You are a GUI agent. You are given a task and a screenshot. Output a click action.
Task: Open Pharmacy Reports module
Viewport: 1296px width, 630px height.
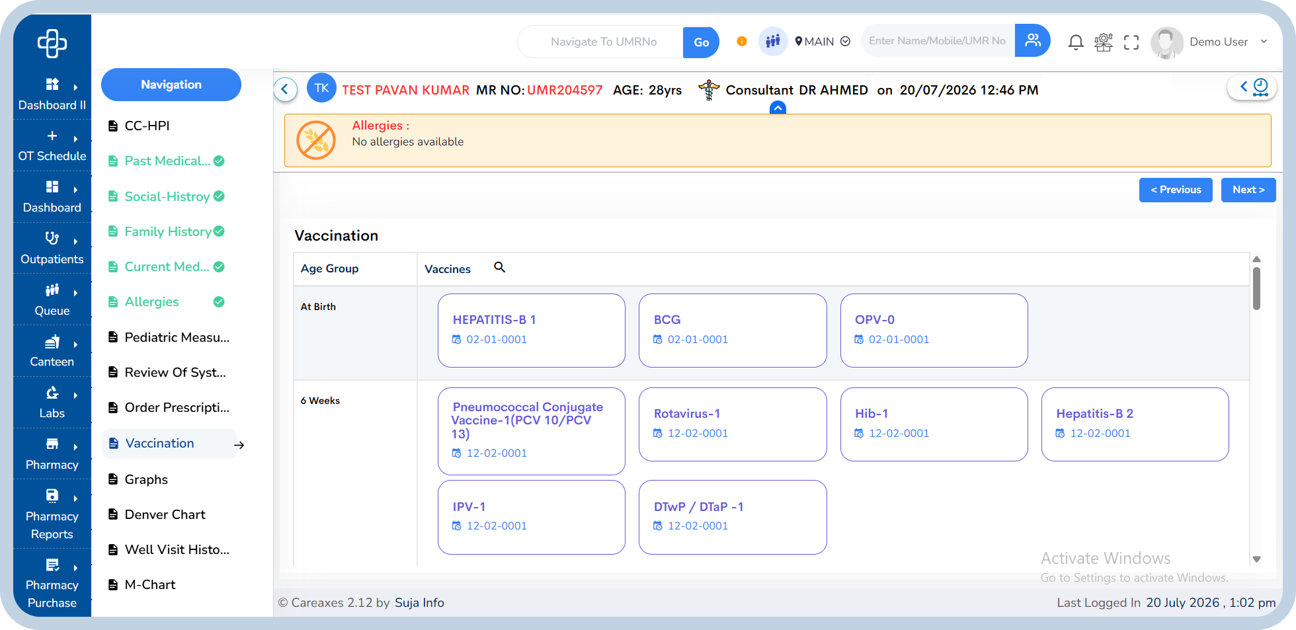52,514
